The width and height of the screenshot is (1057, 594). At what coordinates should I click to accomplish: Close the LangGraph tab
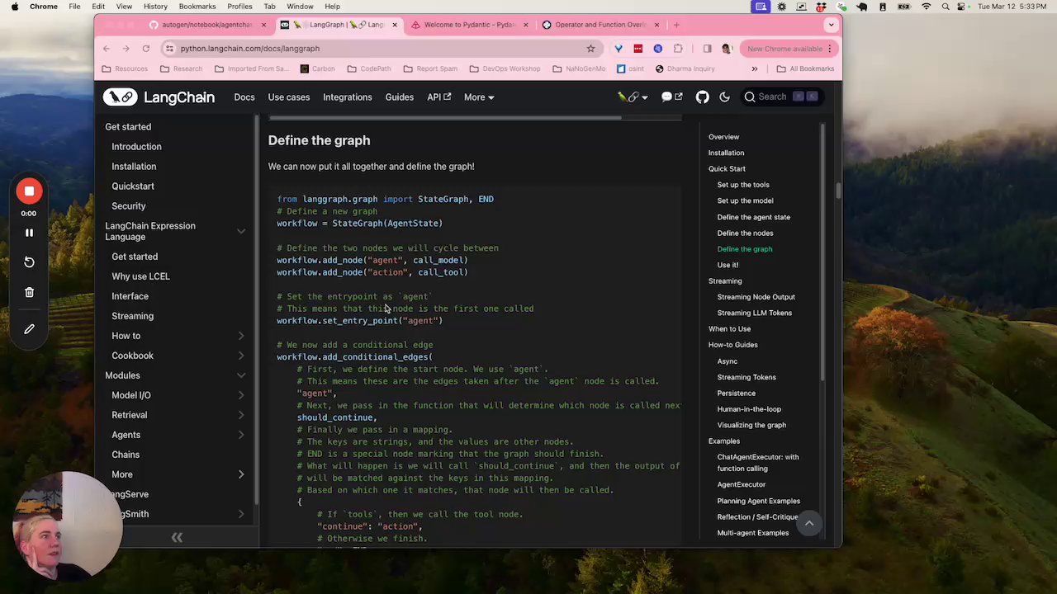(395, 25)
